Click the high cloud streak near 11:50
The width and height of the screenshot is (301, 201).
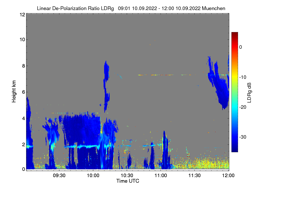[x=219, y=83]
